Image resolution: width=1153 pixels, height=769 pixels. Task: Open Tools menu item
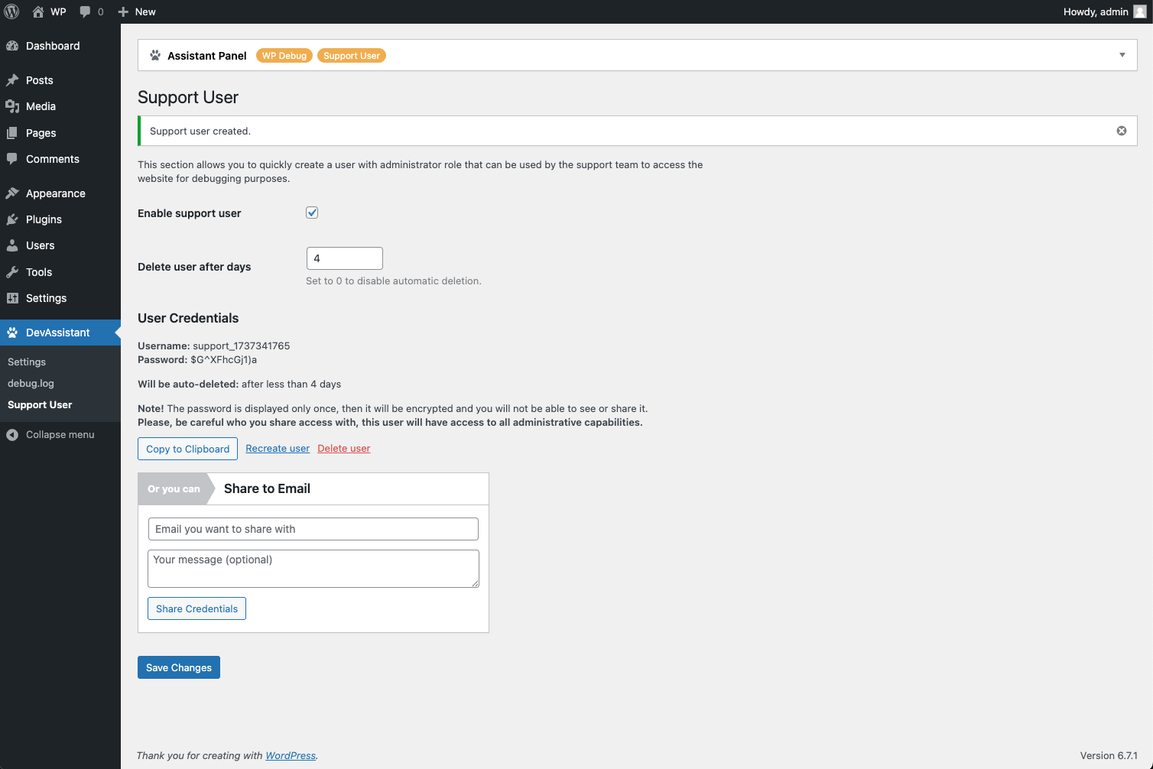pos(60,272)
